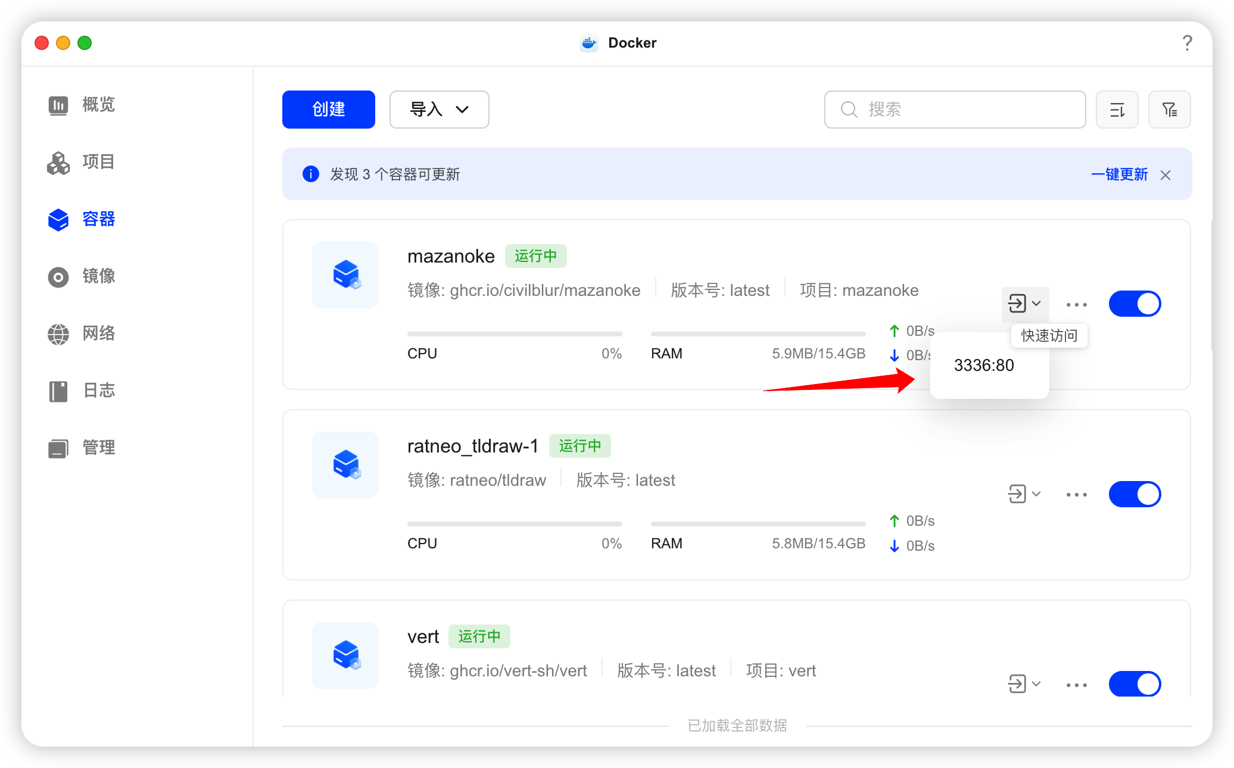Disable the vert container switch

(x=1135, y=684)
